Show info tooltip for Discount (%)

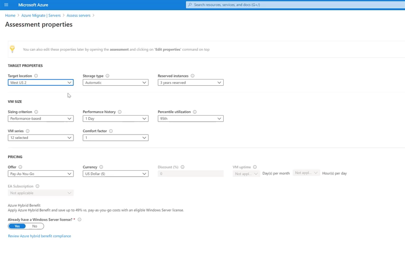click(x=183, y=167)
